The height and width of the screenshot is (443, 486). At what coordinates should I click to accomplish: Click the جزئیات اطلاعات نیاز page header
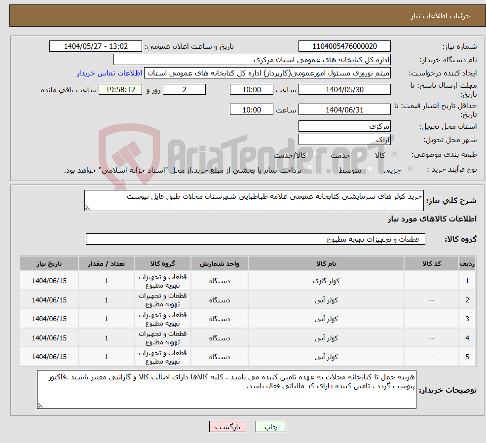[x=440, y=16]
